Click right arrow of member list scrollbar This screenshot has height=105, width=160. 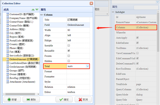tap(38, 94)
